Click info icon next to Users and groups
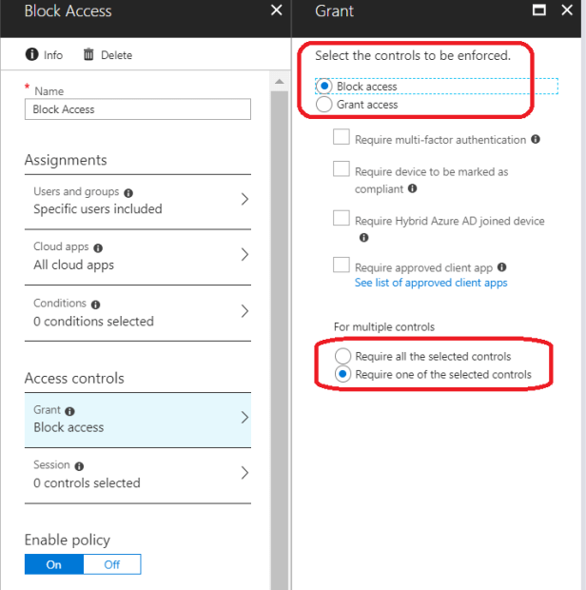The width and height of the screenshot is (586, 590). [128, 192]
